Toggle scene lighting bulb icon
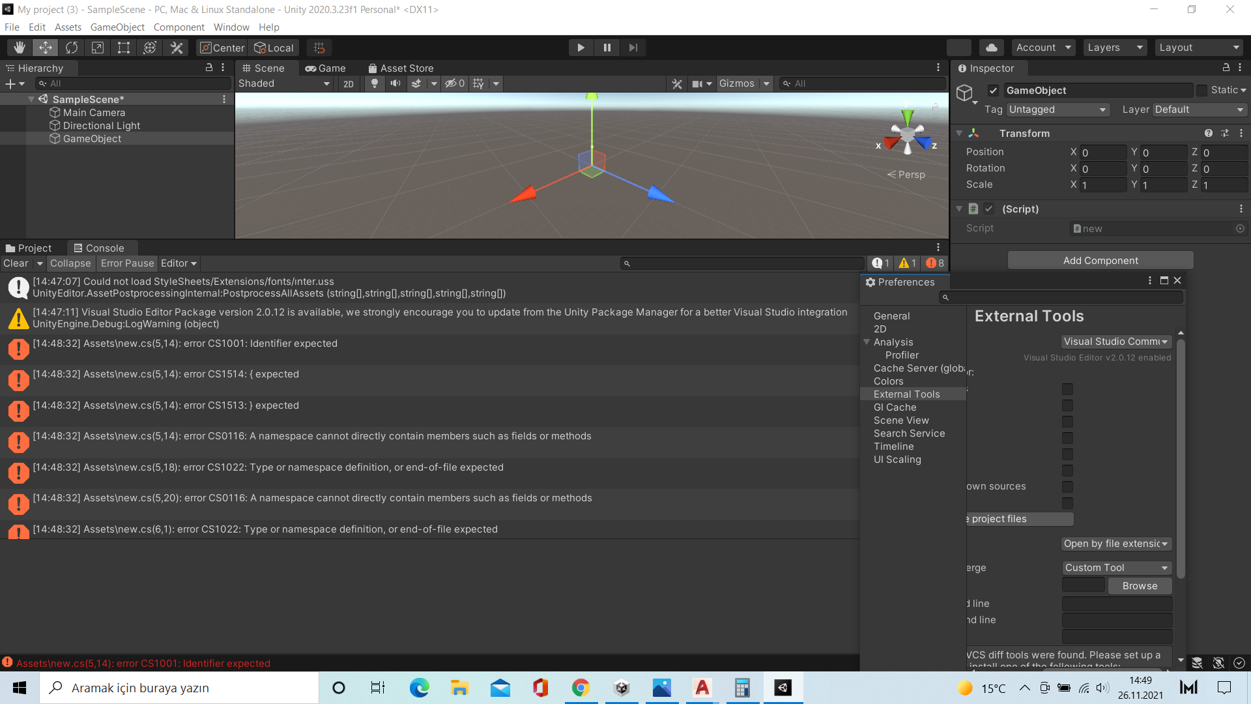1251x704 pixels. (x=375, y=83)
